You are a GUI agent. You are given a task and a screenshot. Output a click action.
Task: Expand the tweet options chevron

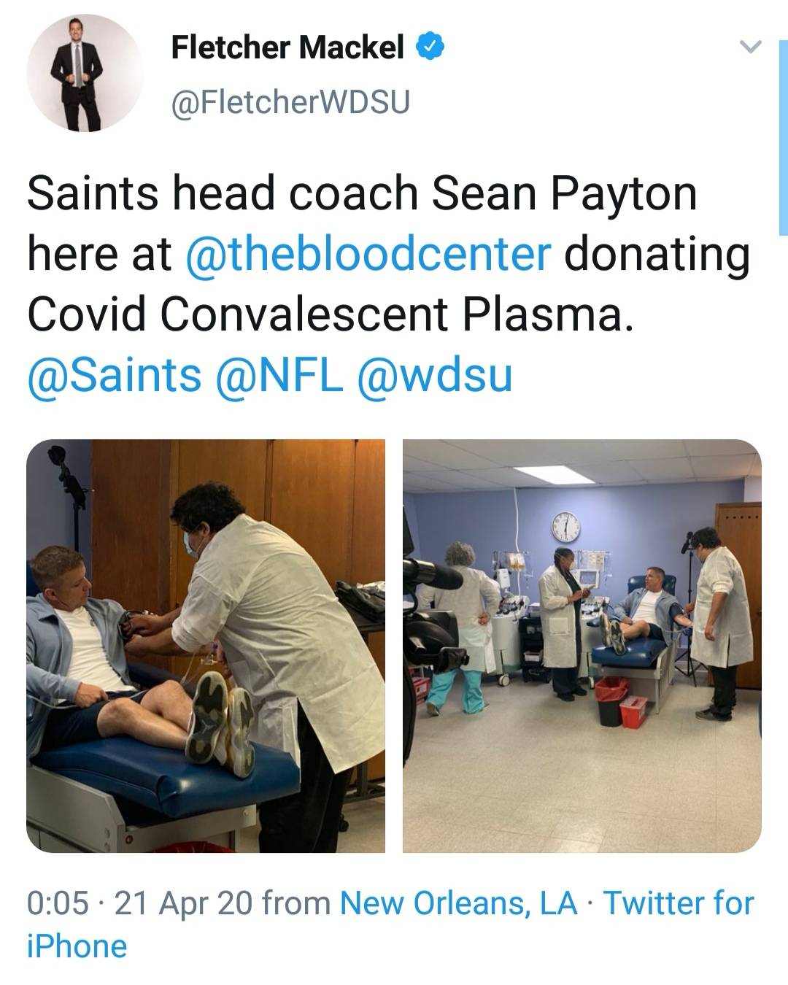click(x=750, y=47)
